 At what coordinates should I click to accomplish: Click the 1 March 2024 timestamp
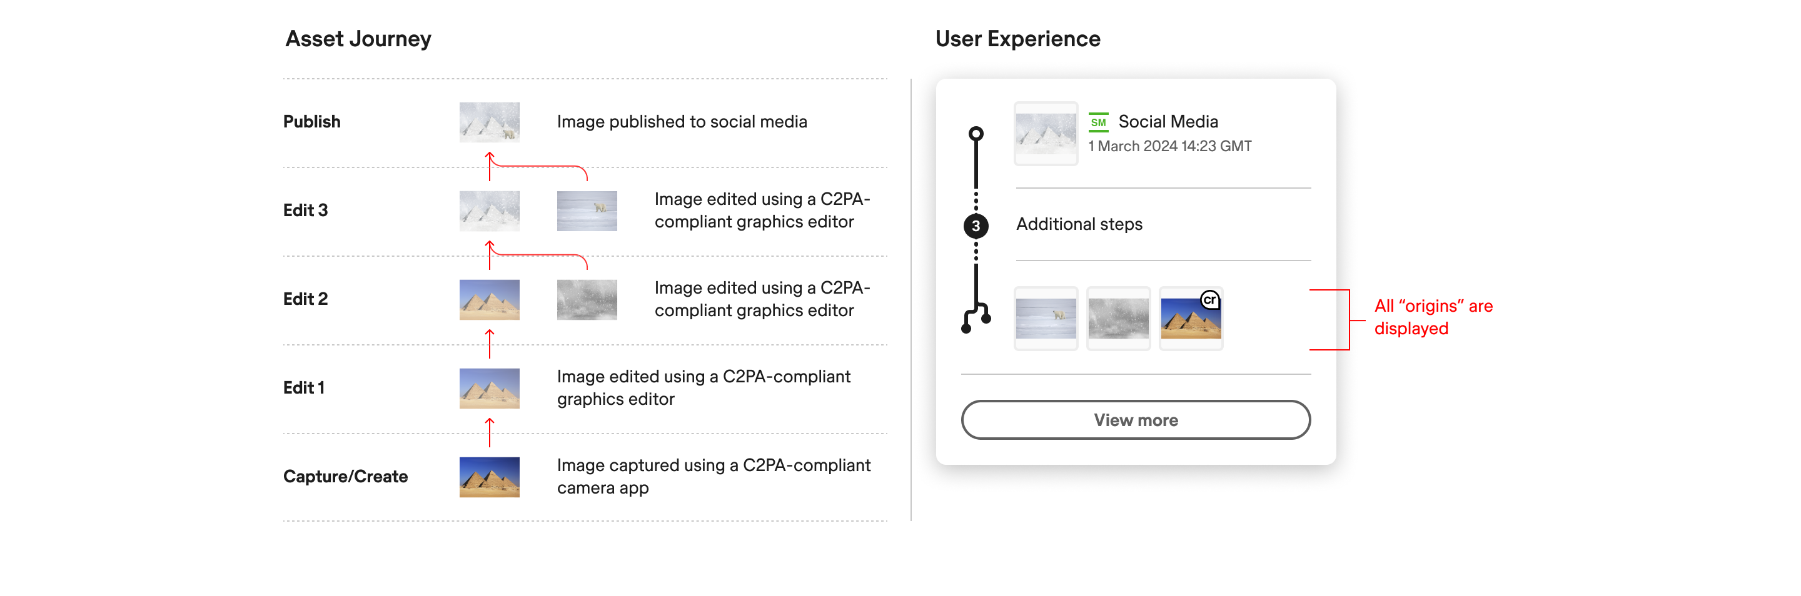click(1169, 146)
